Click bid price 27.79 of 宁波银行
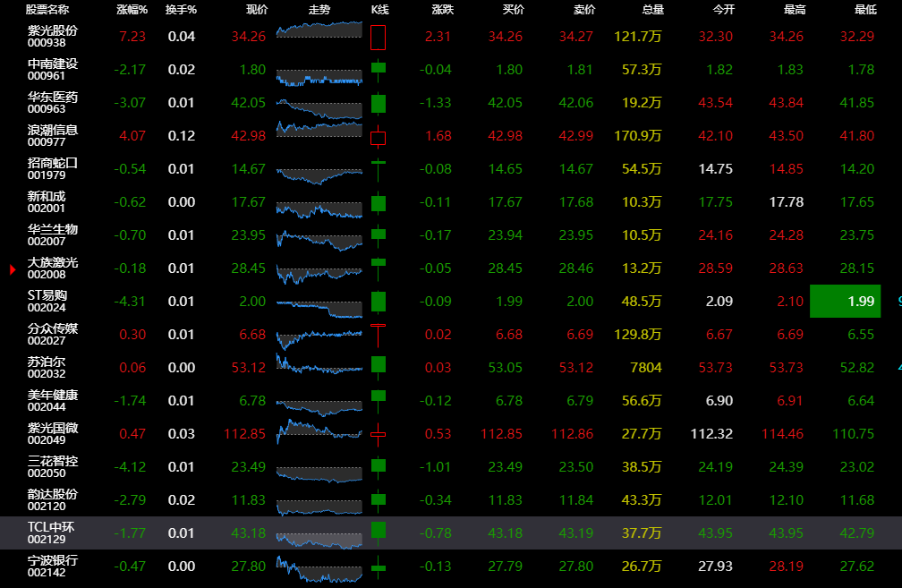Screen dimensions: 902x588 [x=505, y=567]
